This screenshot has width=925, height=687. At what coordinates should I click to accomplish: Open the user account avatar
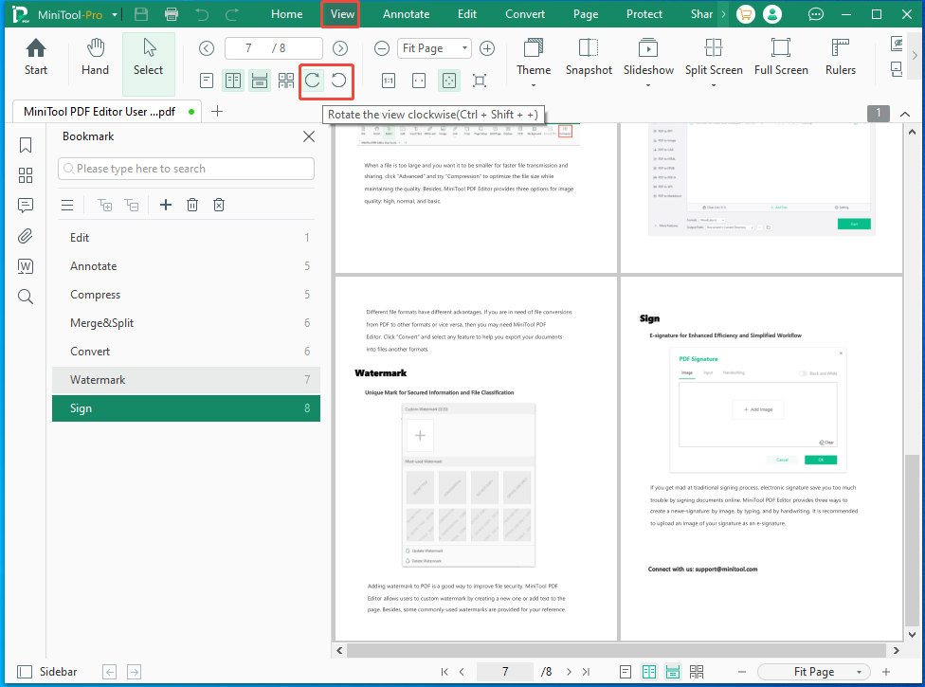pos(772,14)
